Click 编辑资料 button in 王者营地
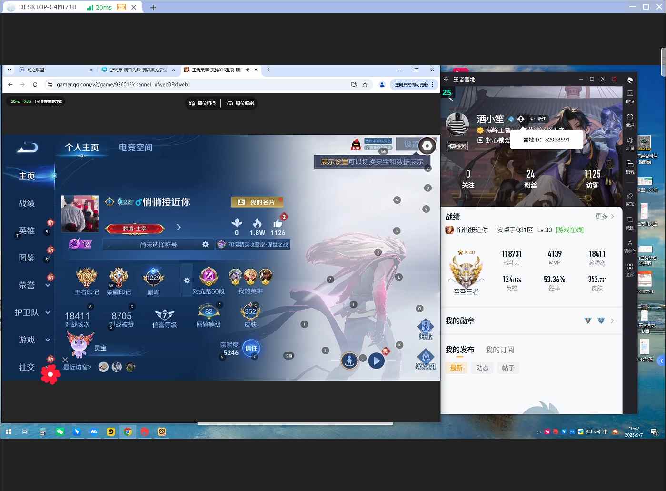 tap(457, 146)
